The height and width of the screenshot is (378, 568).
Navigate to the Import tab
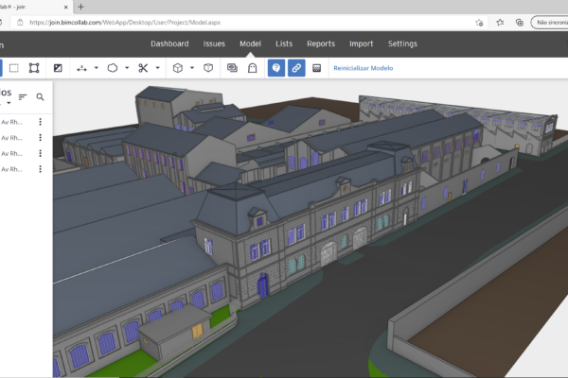tap(362, 43)
